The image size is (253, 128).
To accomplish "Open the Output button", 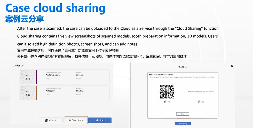I will pos(51,120).
